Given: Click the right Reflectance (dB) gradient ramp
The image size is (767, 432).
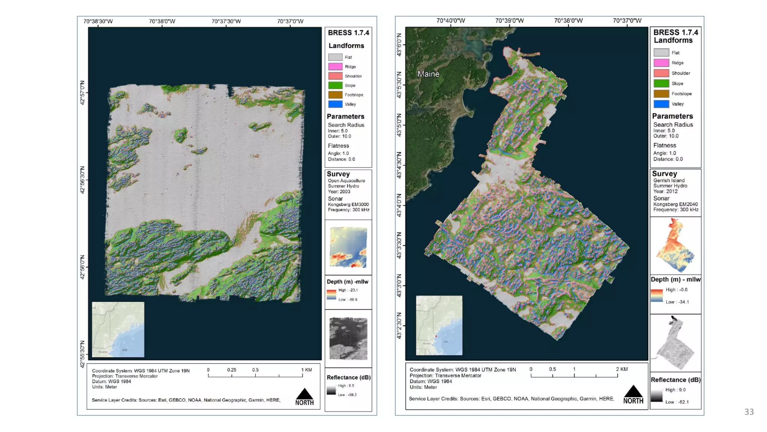Looking at the screenshot, I should 657,396.
